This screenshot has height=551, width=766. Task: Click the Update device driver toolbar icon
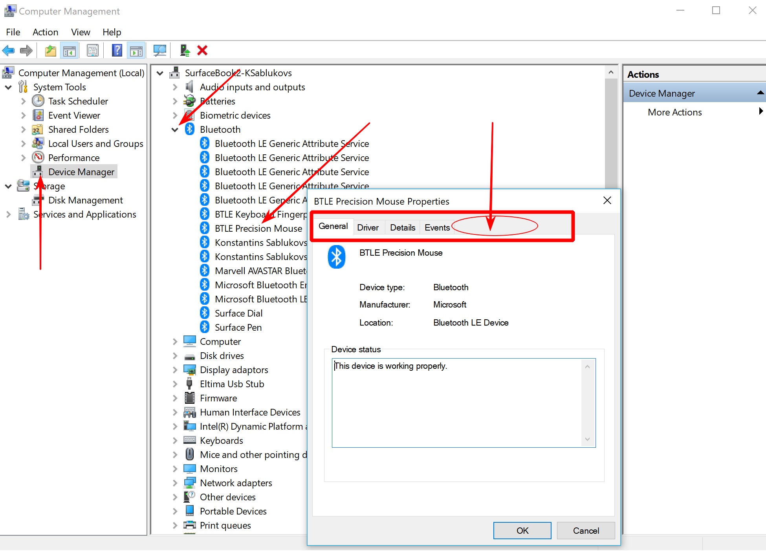tap(185, 50)
